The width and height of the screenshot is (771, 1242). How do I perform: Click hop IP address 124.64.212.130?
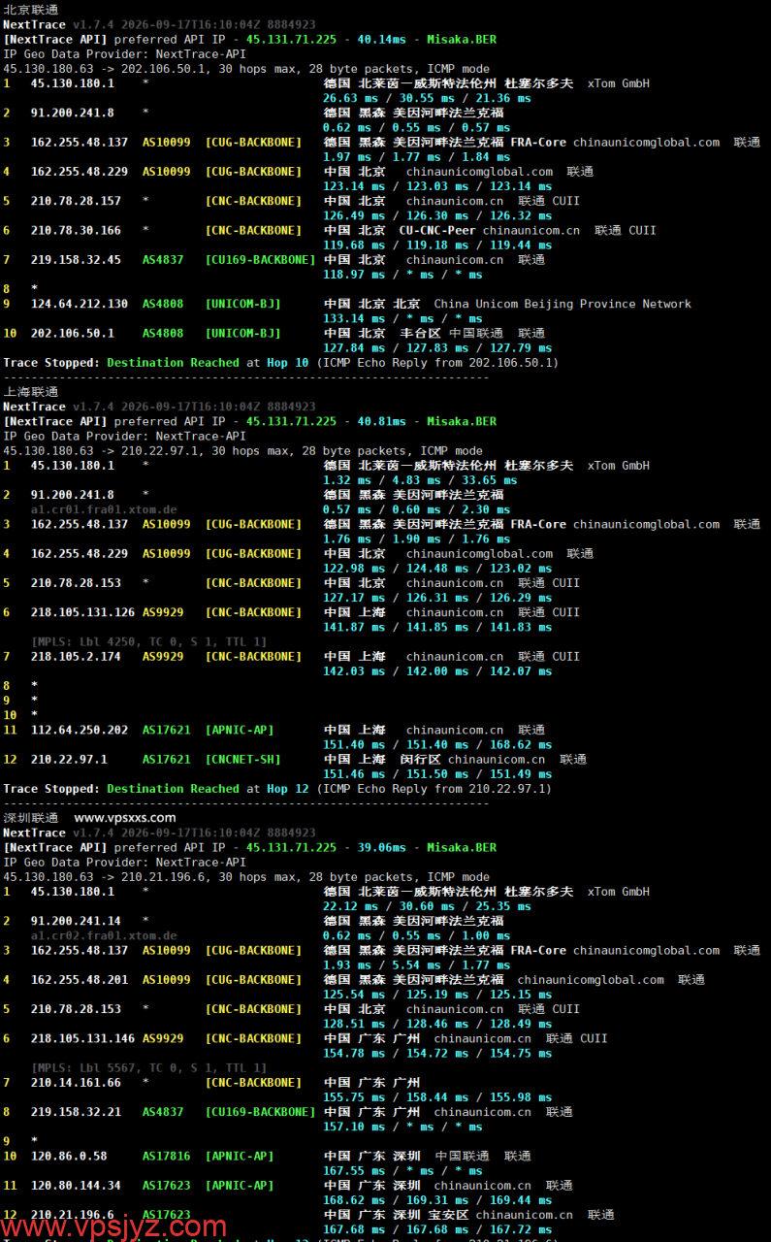pos(80,304)
